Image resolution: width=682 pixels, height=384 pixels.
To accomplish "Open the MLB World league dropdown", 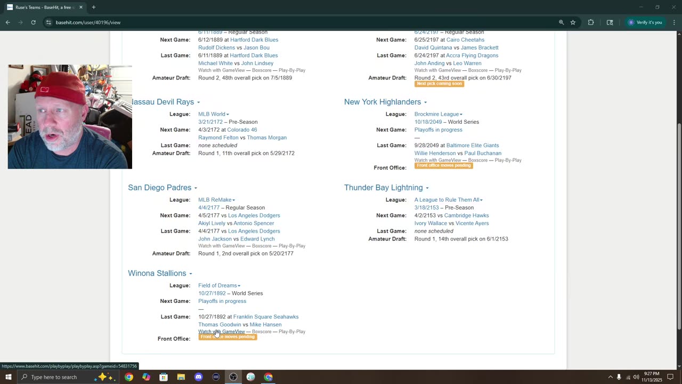I will 213,114.
